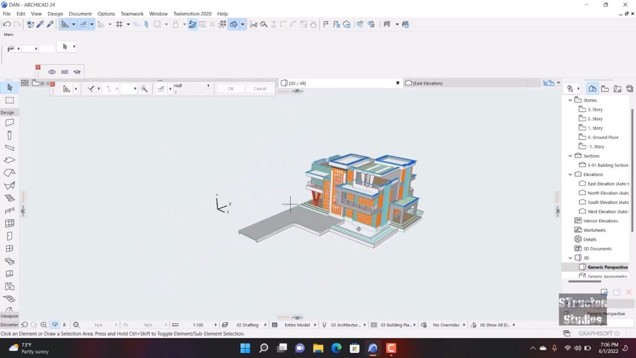Click the Cancel button in the floating palette
The image size is (636, 358).
(x=260, y=89)
